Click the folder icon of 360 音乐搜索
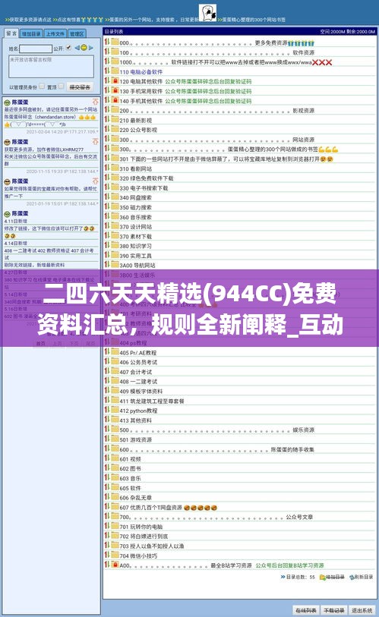Image resolution: width=379 pixels, height=617 pixels. click(115, 216)
